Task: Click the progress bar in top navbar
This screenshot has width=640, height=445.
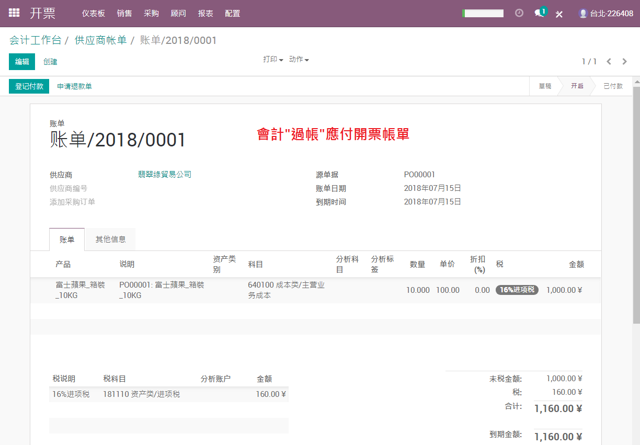Action: (x=483, y=14)
